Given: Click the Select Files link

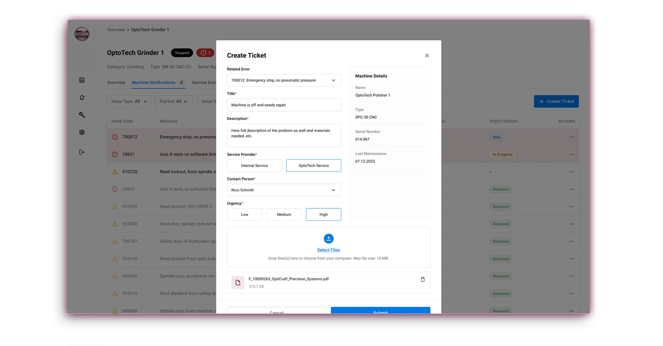Looking at the screenshot, I should coord(328,250).
